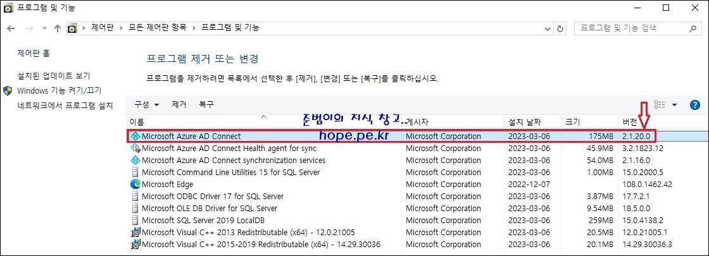Maximize the 프로그램 및 기능 window
709x256 pixels.
[x=666, y=8]
